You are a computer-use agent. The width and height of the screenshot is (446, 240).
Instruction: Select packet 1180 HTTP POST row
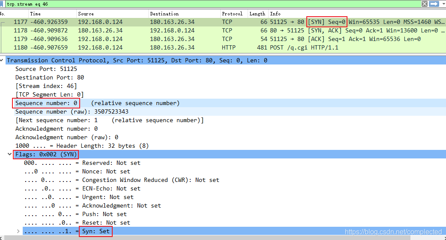[223, 47]
